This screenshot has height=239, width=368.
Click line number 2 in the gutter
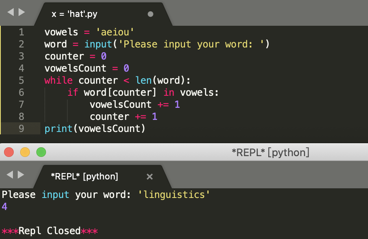[x=22, y=44]
